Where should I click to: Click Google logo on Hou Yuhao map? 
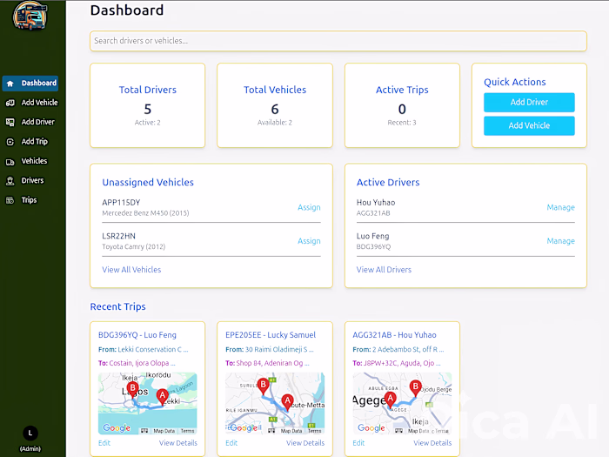tap(371, 428)
